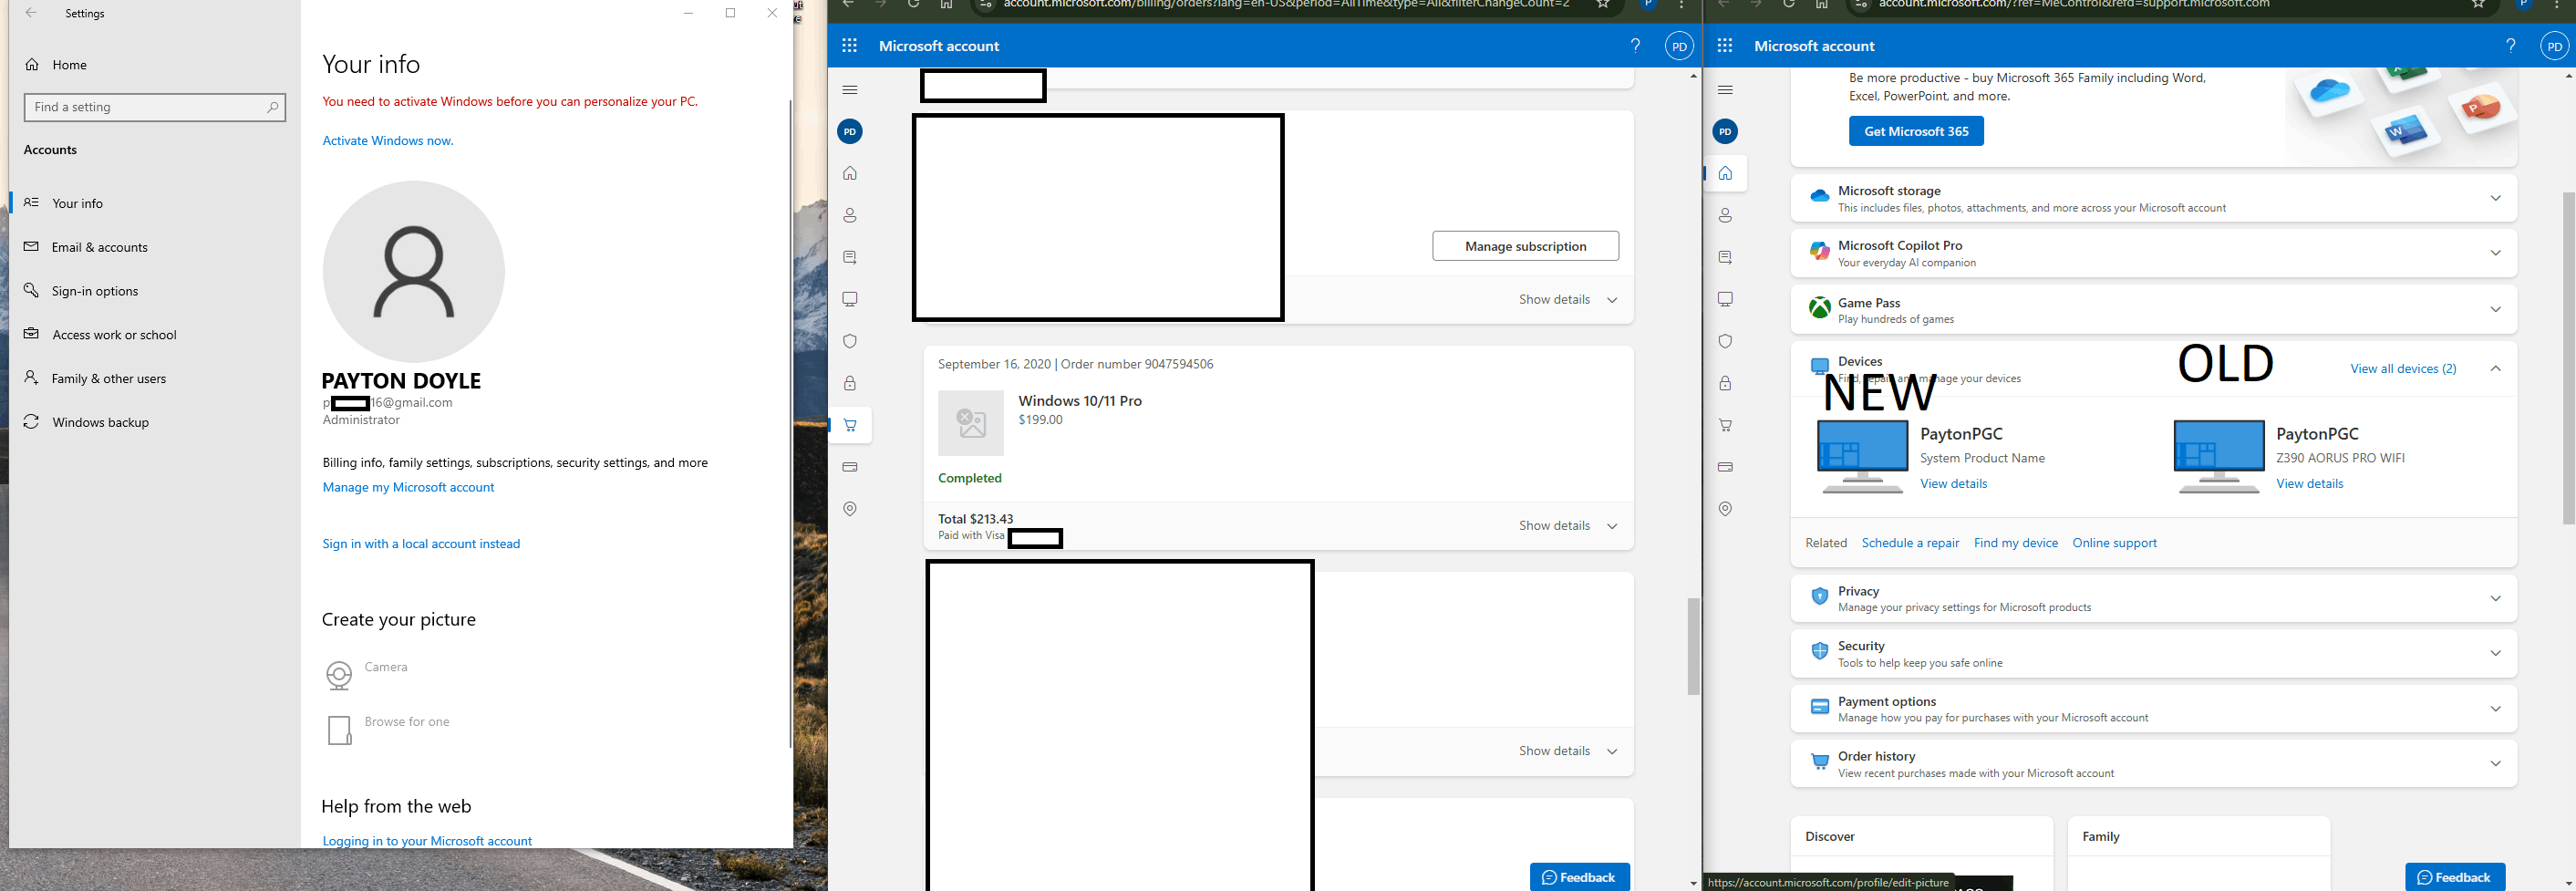
Task: Click Manage my Microsoft account link
Action: pyautogui.click(x=408, y=487)
